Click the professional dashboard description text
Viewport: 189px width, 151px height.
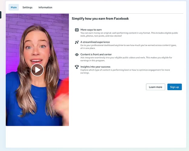pos(127,46)
